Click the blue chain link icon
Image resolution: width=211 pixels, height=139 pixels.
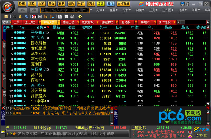(26, 16)
